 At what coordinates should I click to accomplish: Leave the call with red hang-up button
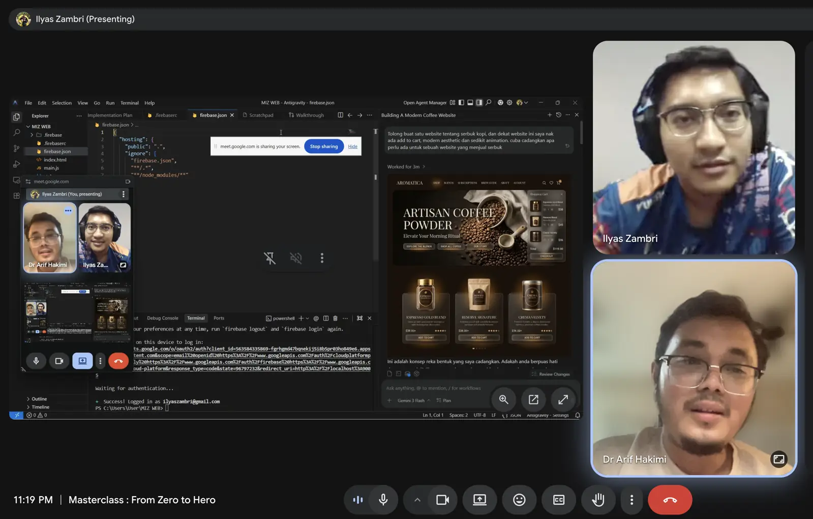pyautogui.click(x=670, y=500)
